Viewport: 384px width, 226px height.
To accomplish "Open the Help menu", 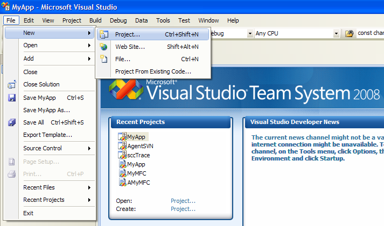I will [233, 20].
